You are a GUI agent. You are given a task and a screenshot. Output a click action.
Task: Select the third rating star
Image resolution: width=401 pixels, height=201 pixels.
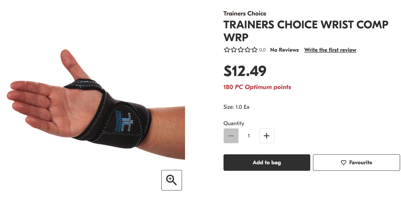point(241,50)
